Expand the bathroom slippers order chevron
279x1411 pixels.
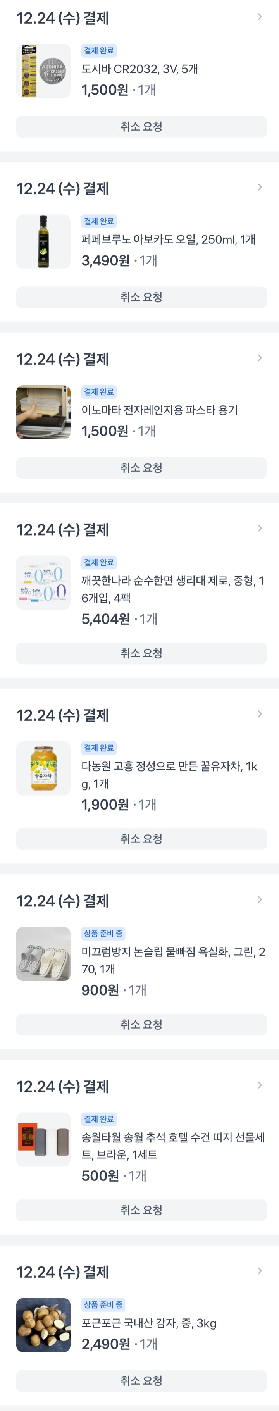point(260,899)
